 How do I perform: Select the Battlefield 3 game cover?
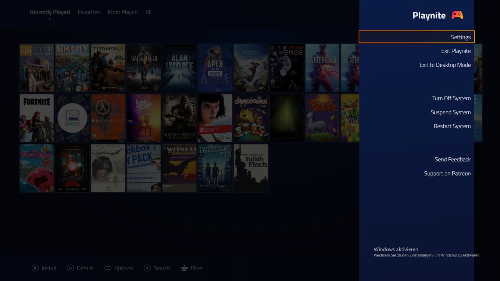tap(144, 68)
